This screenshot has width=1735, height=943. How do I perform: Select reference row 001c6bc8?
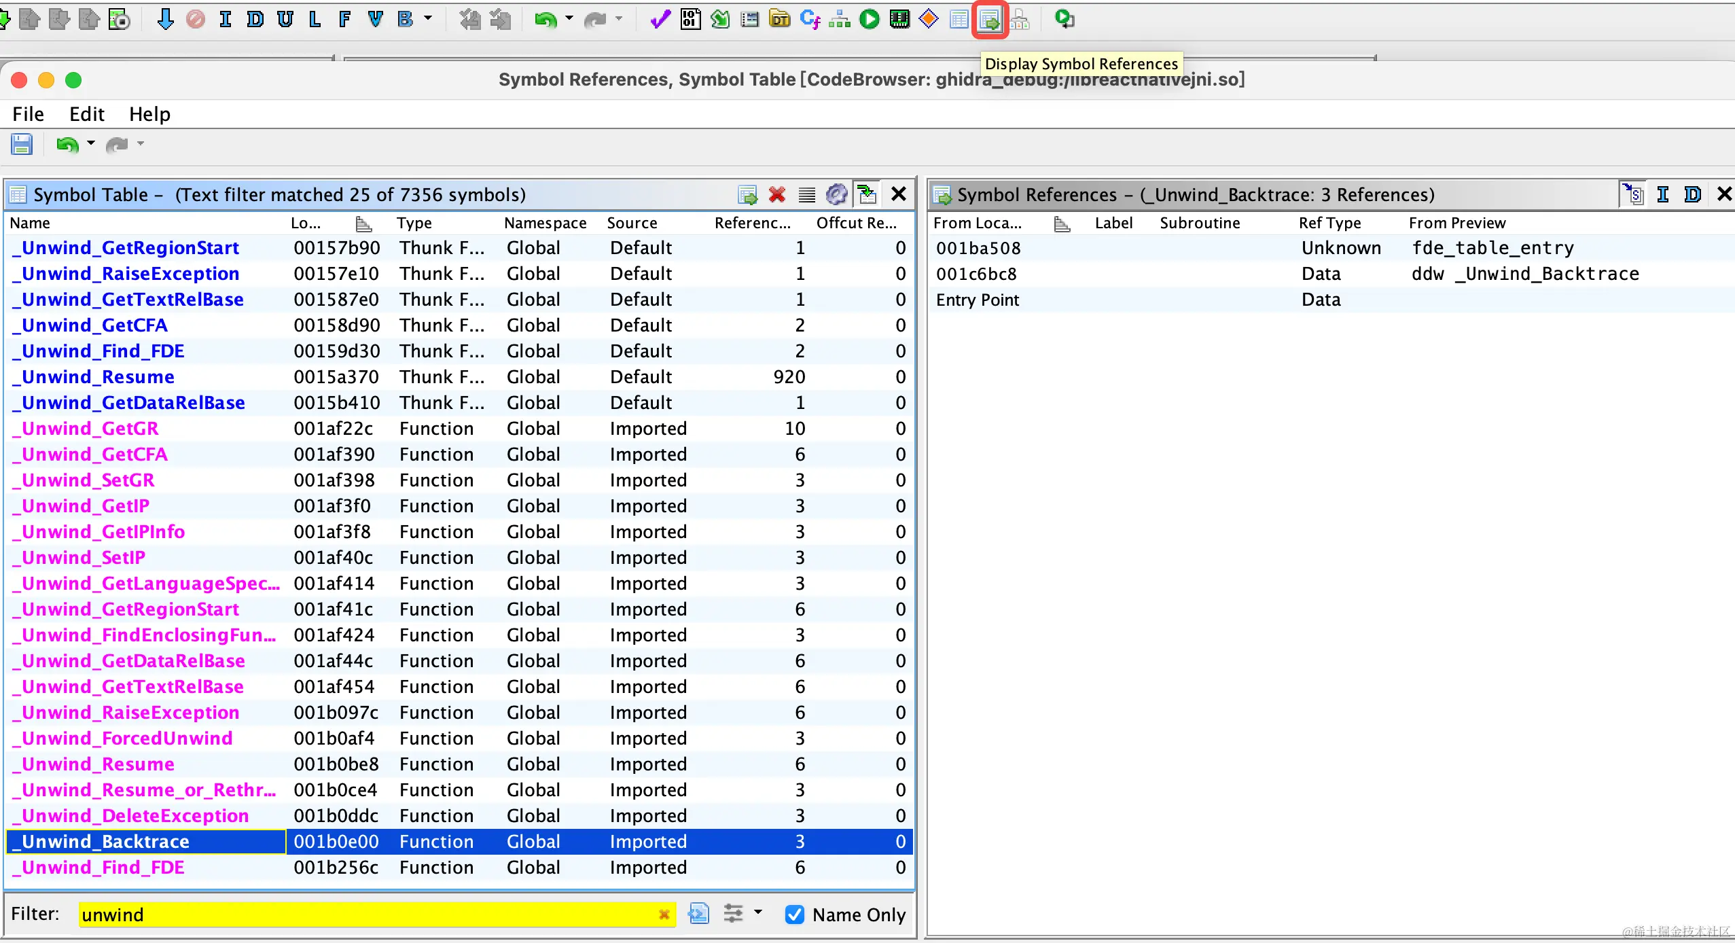[x=1330, y=274]
